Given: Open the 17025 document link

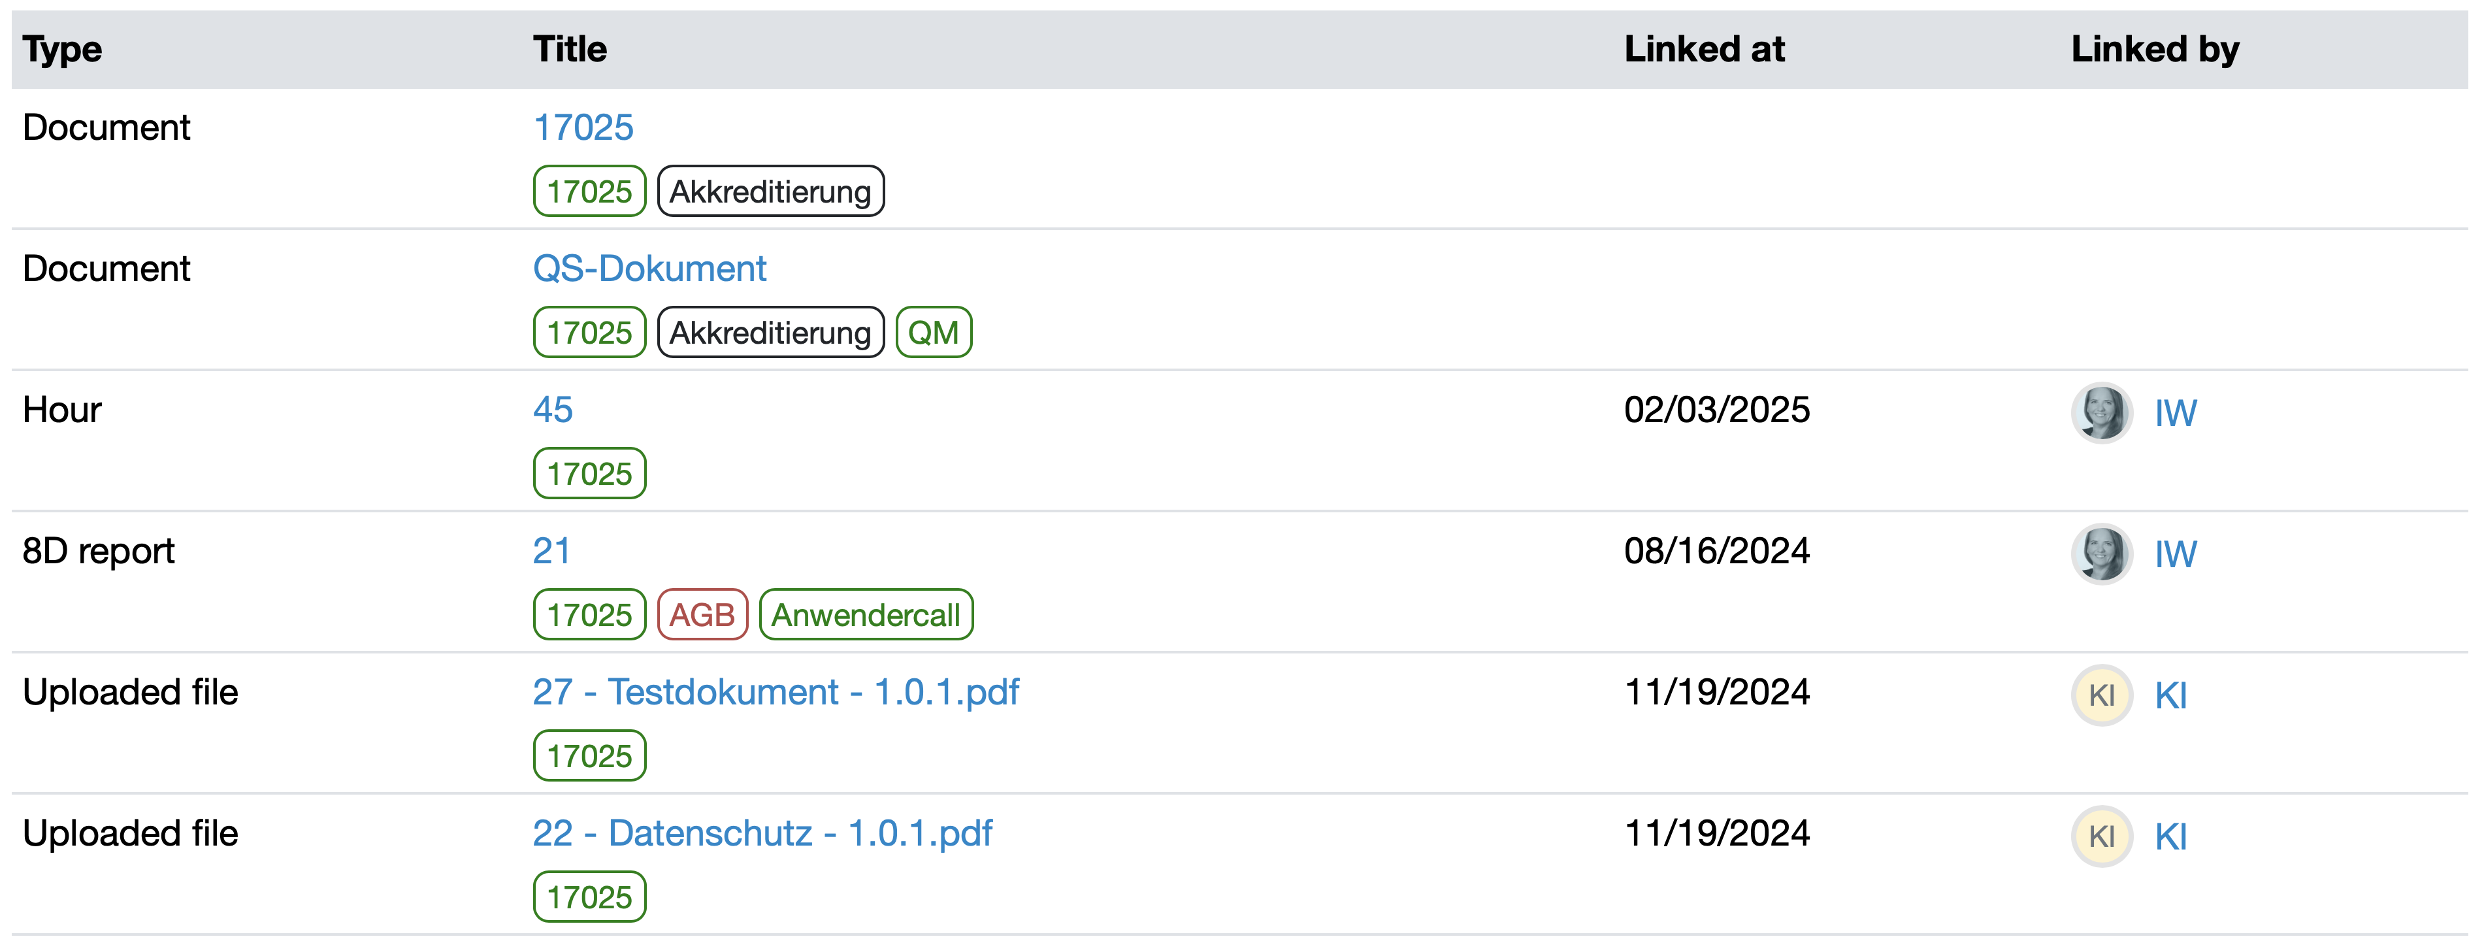Looking at the screenshot, I should (x=583, y=127).
